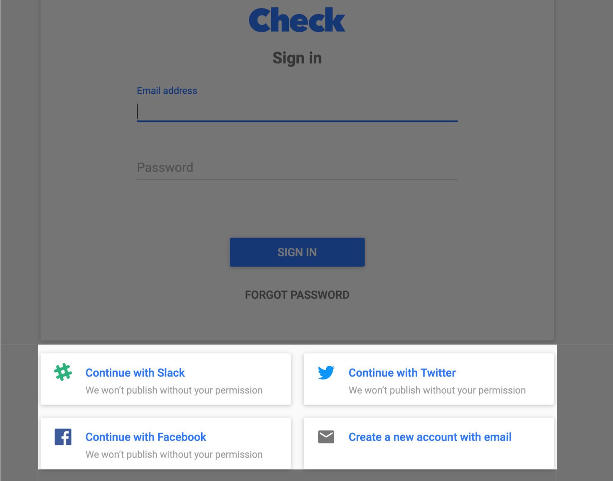Click the Check logo at top

coord(297,20)
